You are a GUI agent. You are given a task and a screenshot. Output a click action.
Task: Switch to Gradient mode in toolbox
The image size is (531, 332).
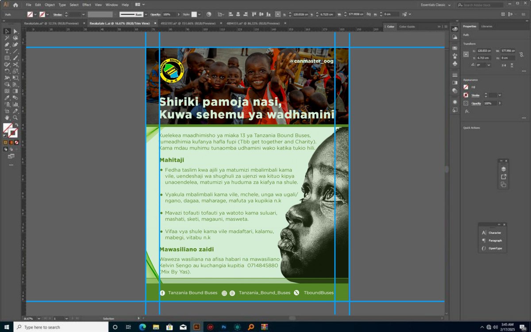click(x=11, y=143)
